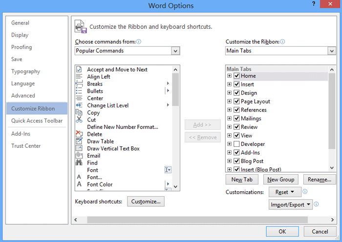
Task: Uncheck the Page Layout checkbox
Action: [x=236, y=101]
